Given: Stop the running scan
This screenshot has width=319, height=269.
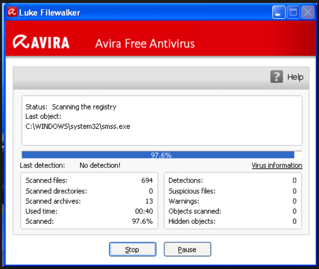Looking at the screenshot, I should pos(133,249).
